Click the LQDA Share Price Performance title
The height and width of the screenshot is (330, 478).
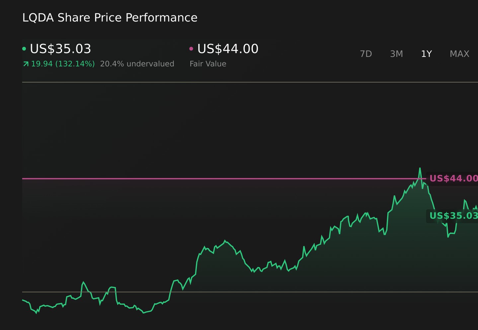110,18
